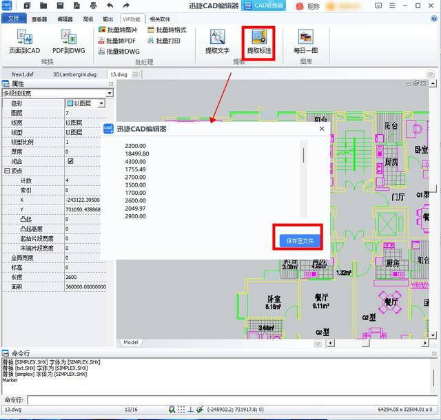Viewport: 441px width, 420px height.
Task: Click into the 命令行 command input field
Action: (232, 400)
